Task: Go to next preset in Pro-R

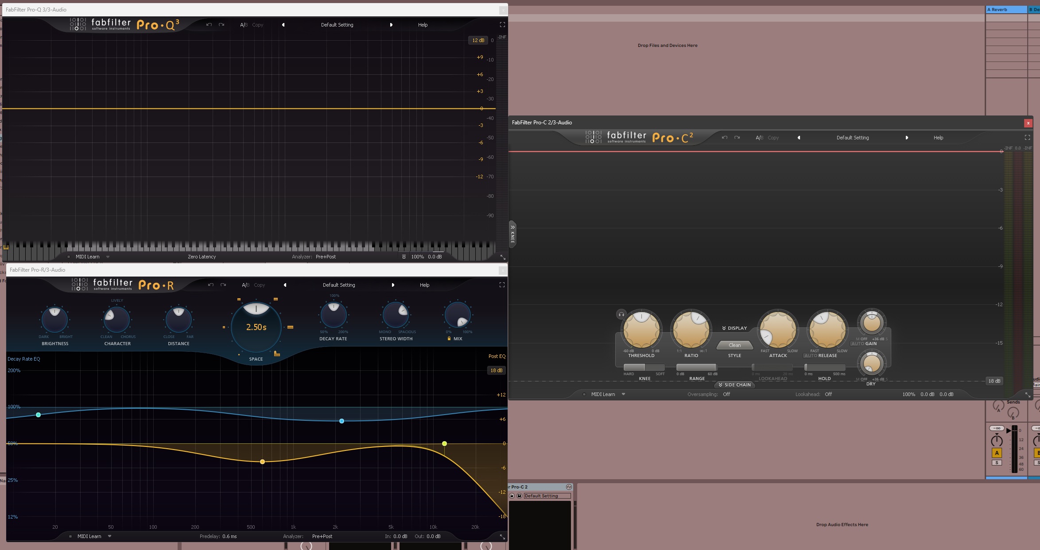Action: [393, 285]
